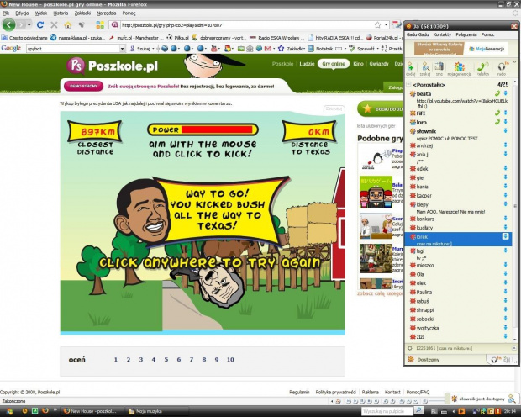Image resolution: width=521 pixels, height=417 pixels.
Task: Select the 'Gry online' tab on Poszkole
Action: click(x=334, y=64)
